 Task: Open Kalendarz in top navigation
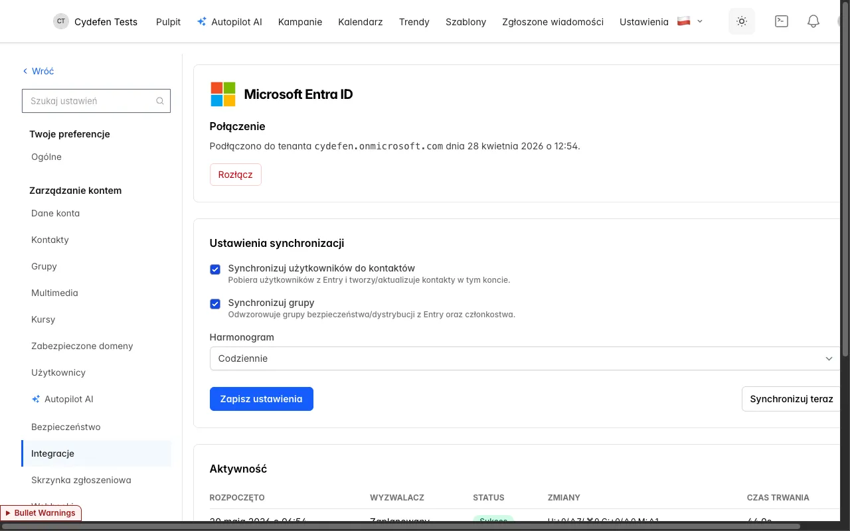coord(361,21)
